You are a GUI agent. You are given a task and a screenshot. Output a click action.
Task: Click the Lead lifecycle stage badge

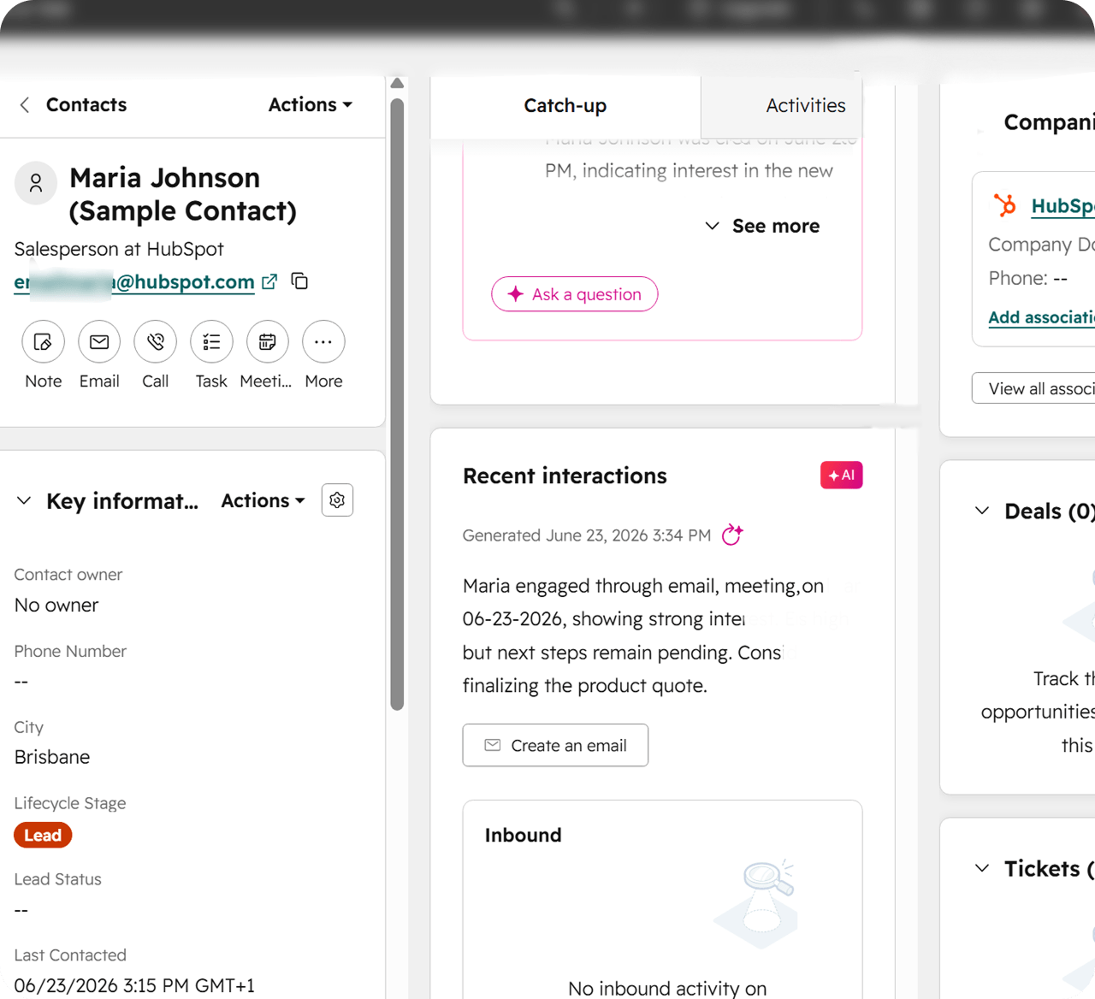[43, 835]
